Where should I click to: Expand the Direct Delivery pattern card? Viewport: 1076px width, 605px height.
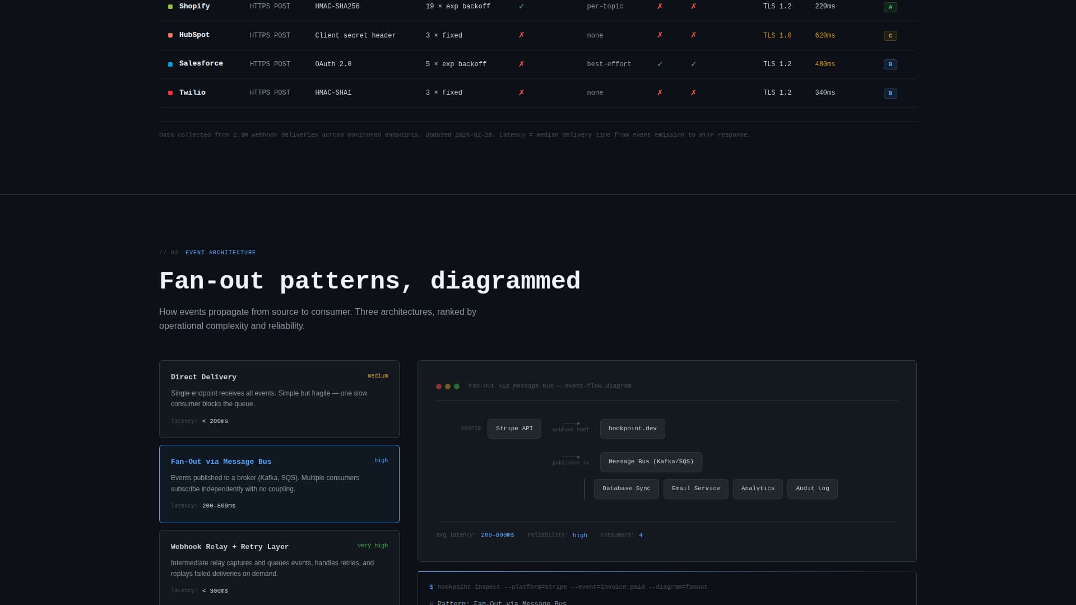tap(279, 399)
